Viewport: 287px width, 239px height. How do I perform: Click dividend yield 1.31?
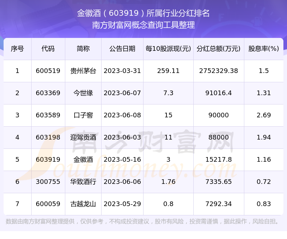point(264,93)
